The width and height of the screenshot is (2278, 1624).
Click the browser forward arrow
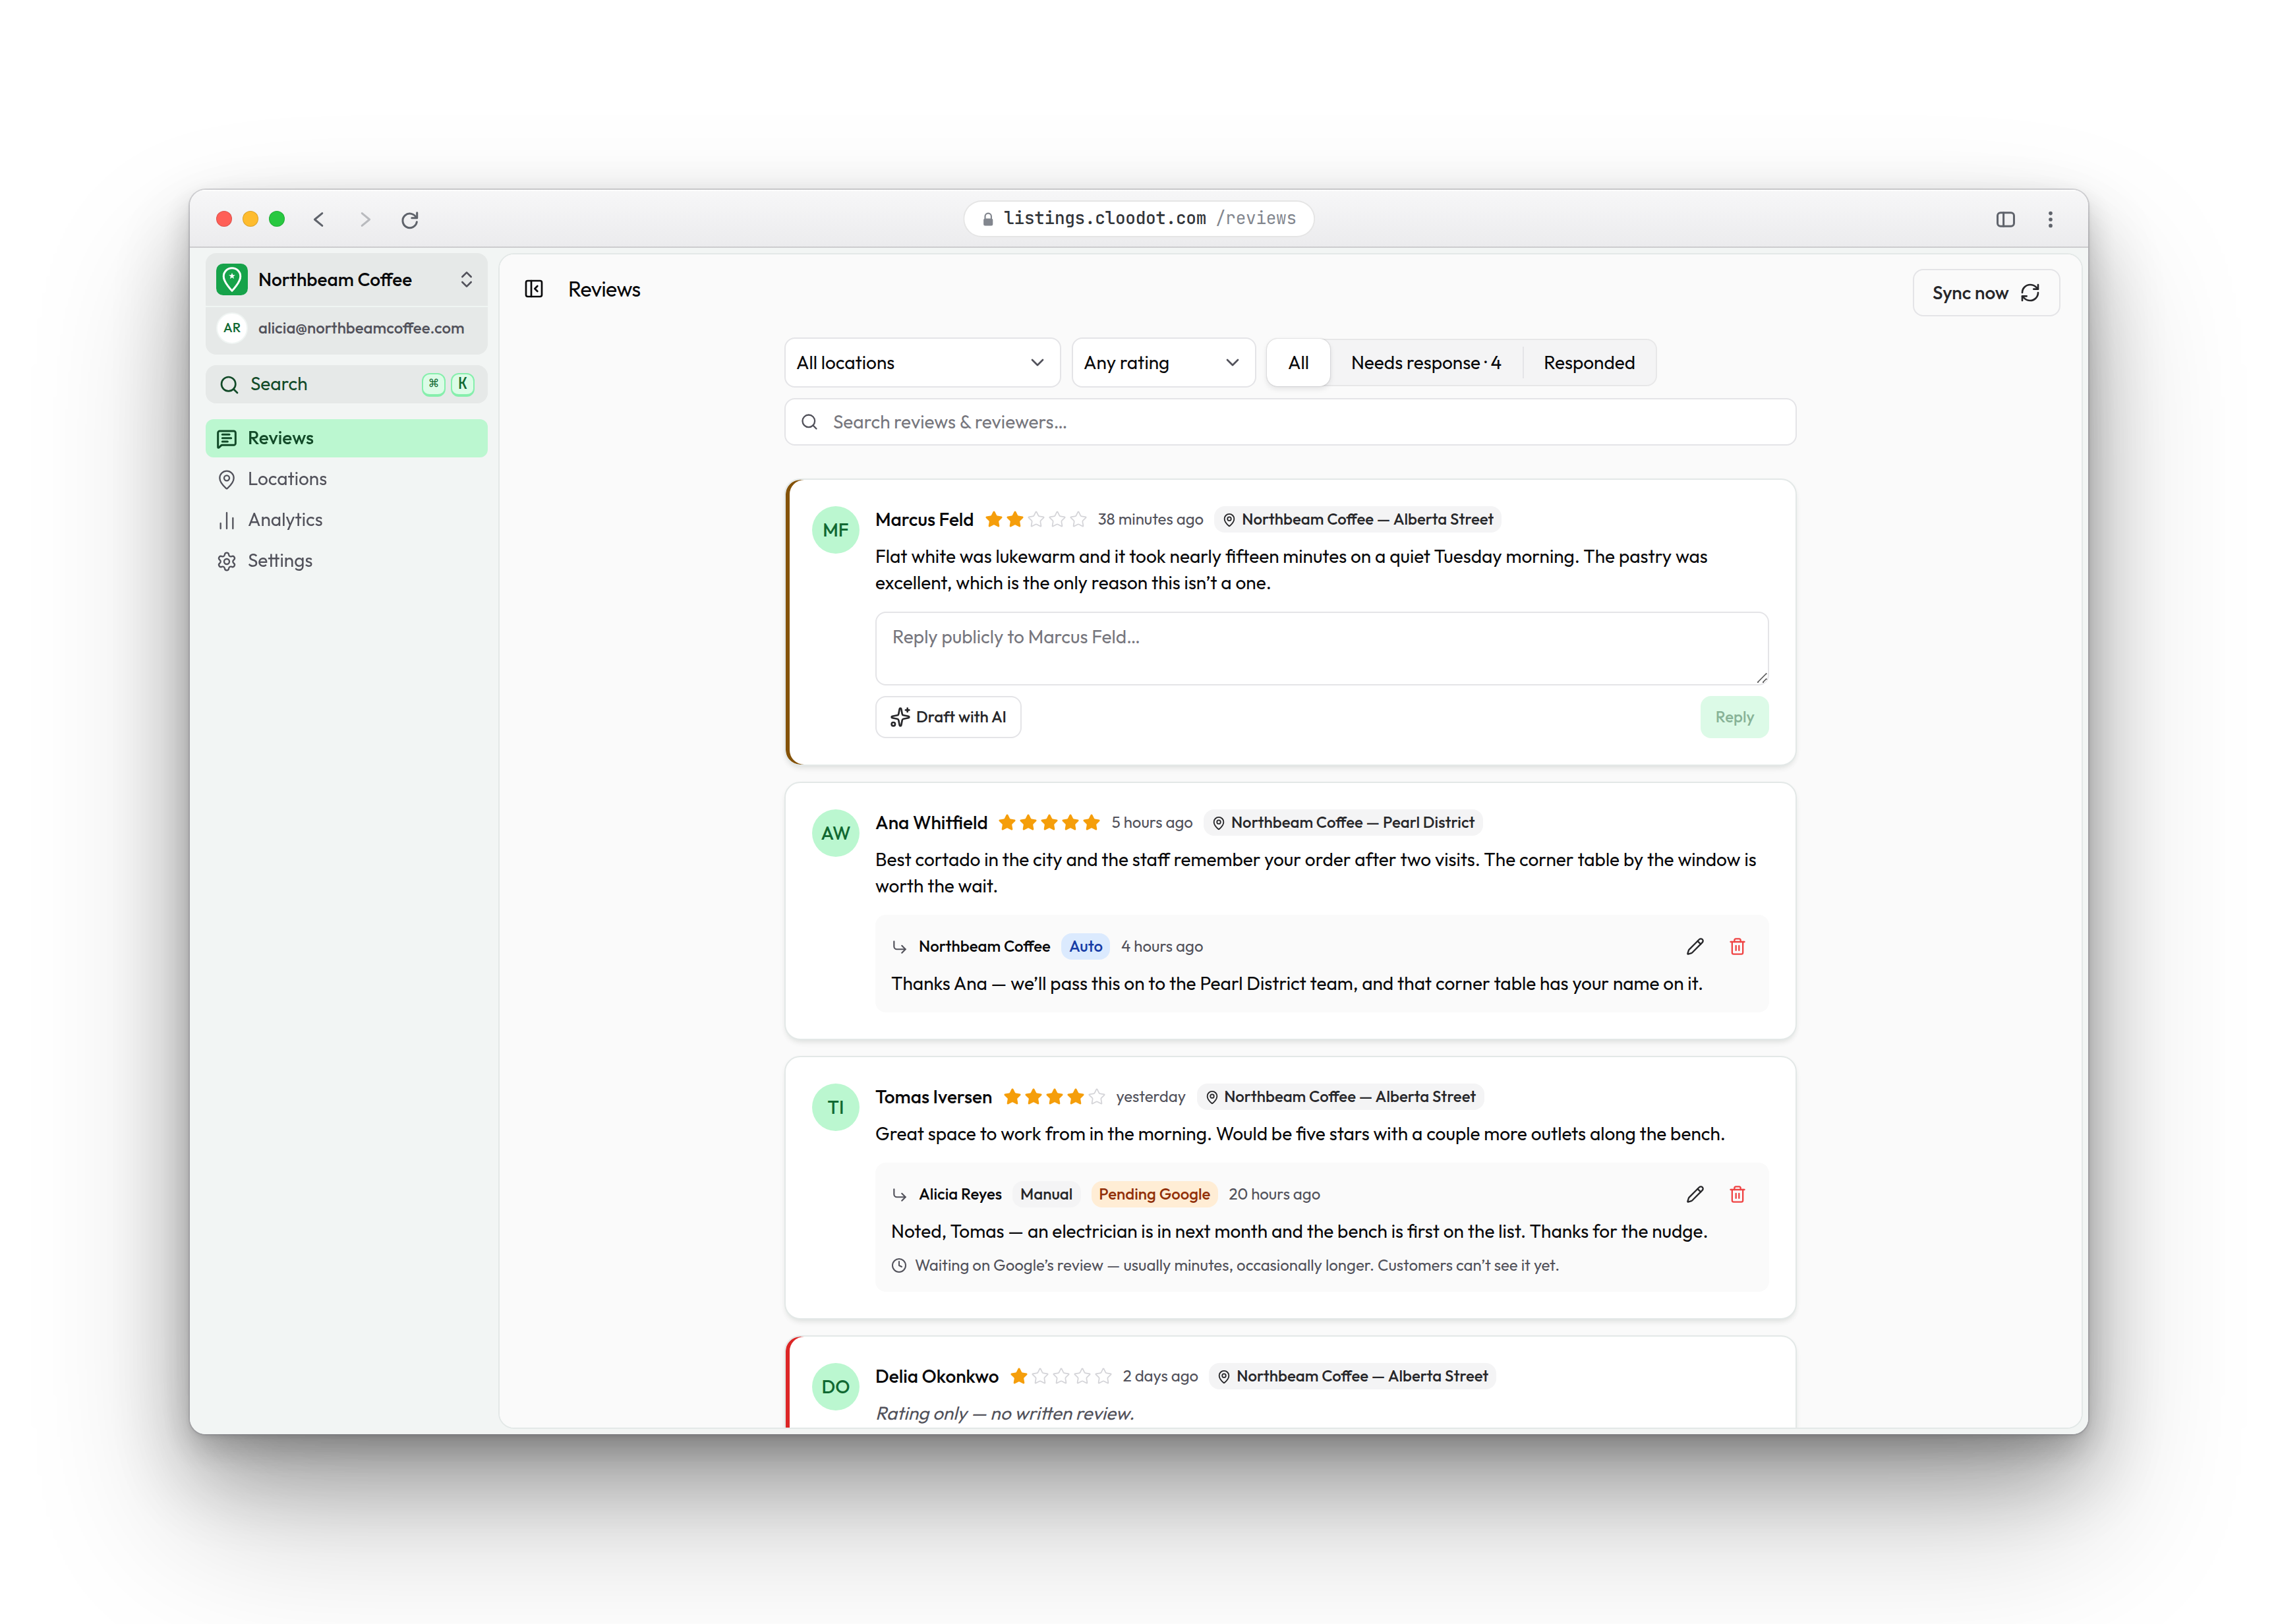coord(365,219)
